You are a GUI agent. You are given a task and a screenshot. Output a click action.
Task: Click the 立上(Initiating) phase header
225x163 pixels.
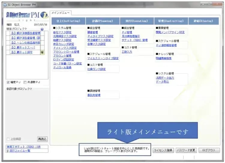(68, 21)
